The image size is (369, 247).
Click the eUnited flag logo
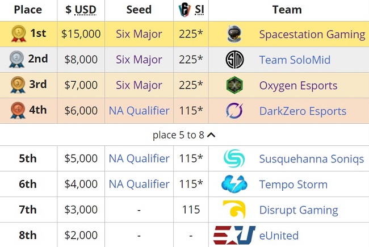click(x=234, y=235)
